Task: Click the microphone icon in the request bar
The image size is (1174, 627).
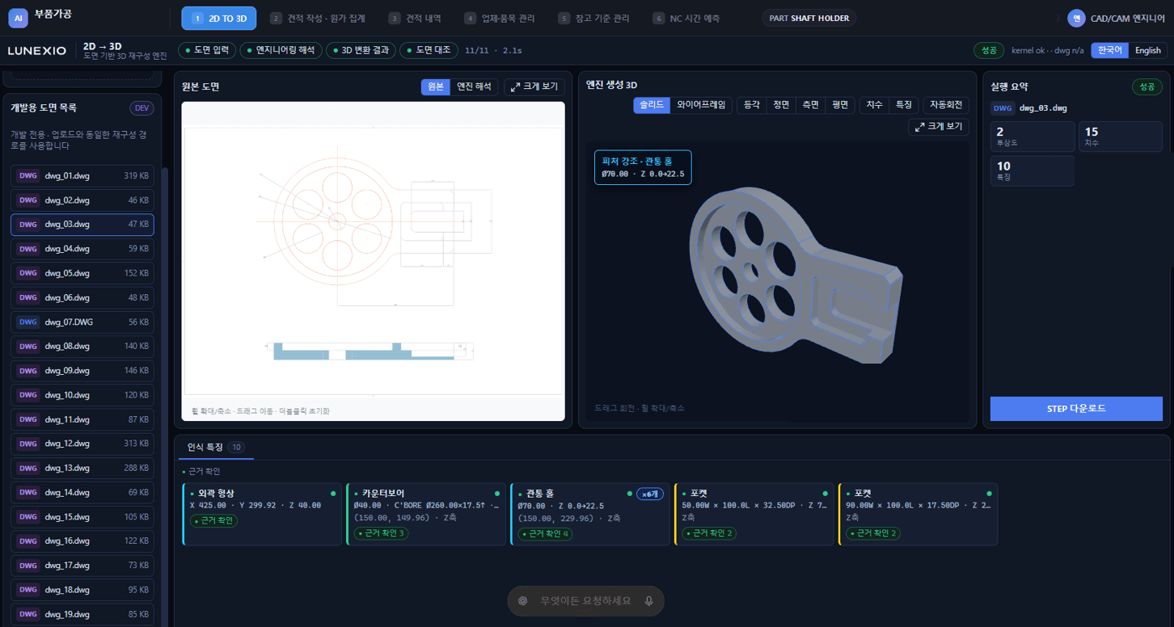Action: point(648,601)
